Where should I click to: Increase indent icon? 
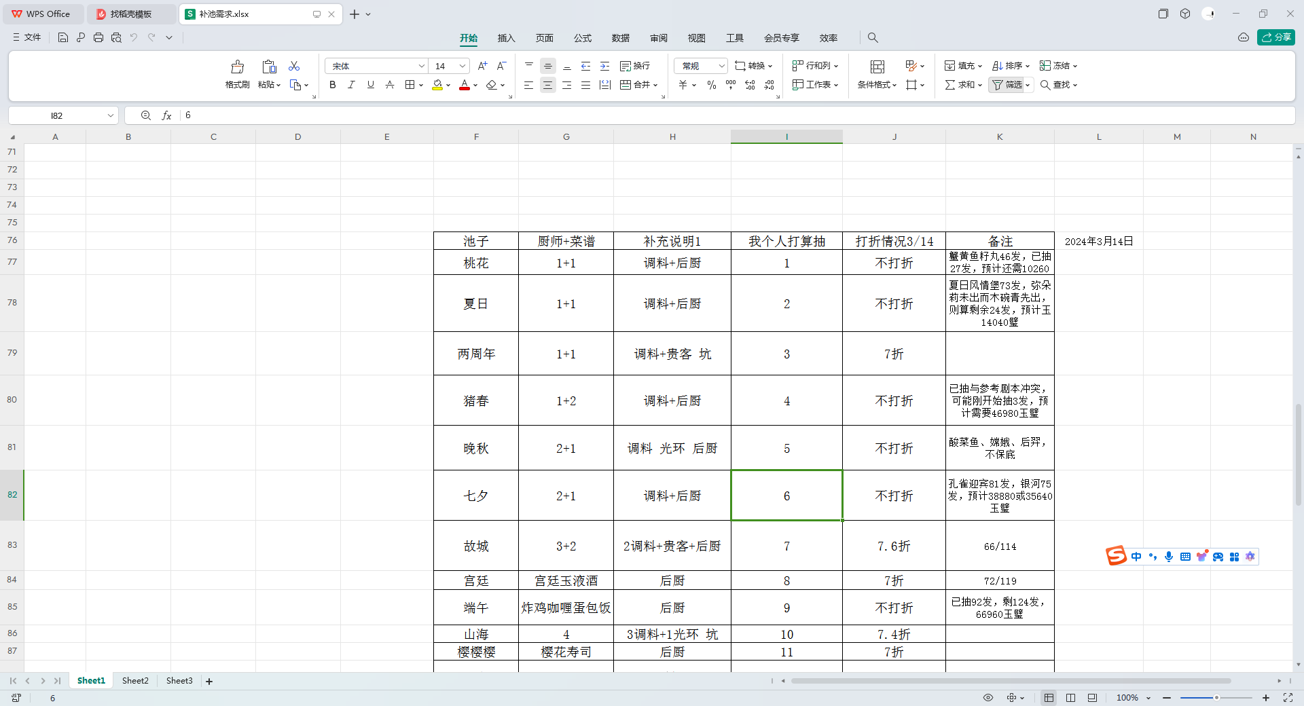(605, 66)
